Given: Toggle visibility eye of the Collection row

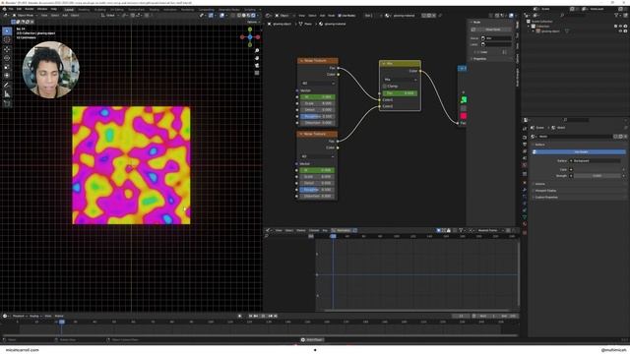Looking at the screenshot, I should click(620, 27).
